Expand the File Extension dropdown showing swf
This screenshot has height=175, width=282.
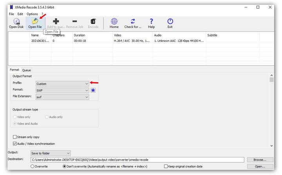(x=62, y=97)
